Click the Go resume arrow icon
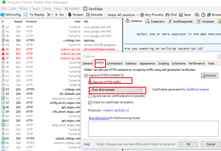 click(x=57, y=15)
